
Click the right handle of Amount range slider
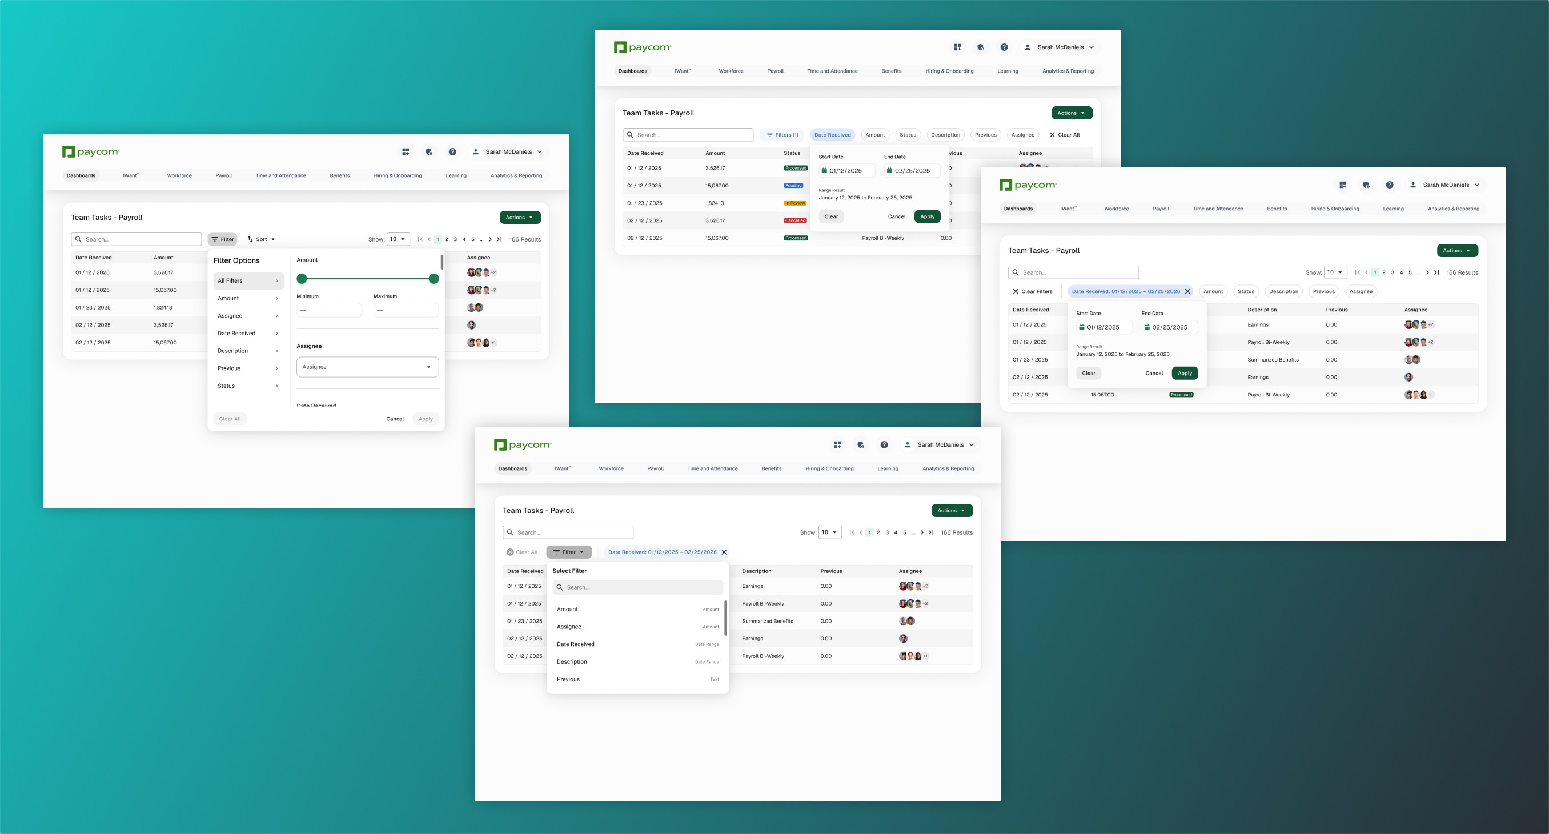coord(434,278)
